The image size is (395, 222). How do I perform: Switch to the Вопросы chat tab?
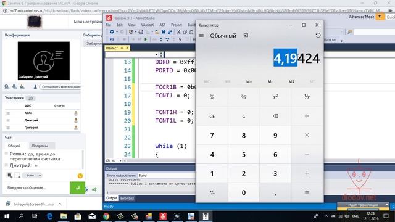(x=39, y=146)
